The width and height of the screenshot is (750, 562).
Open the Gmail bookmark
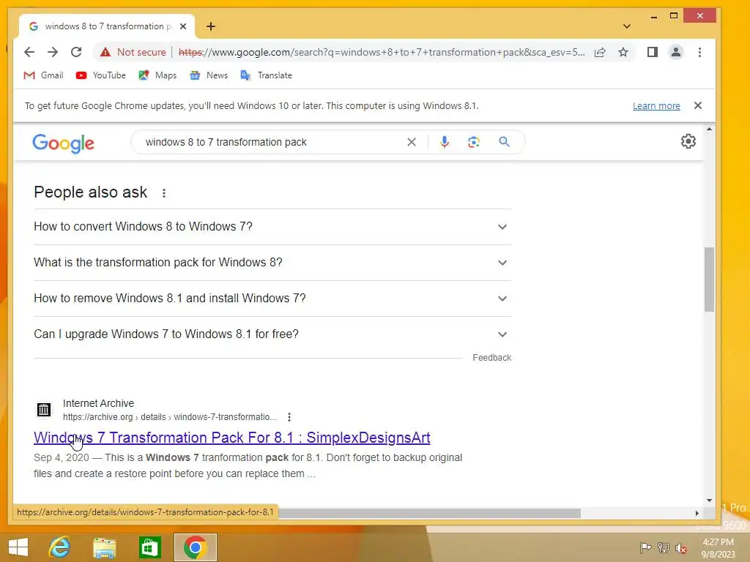coord(43,75)
